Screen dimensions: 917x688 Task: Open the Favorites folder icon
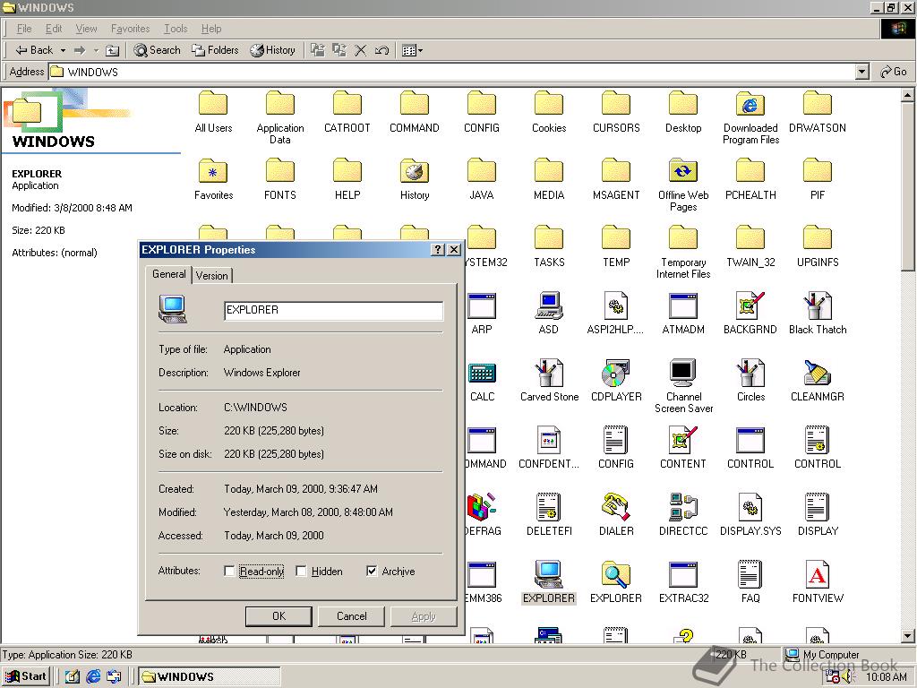pyautogui.click(x=213, y=171)
